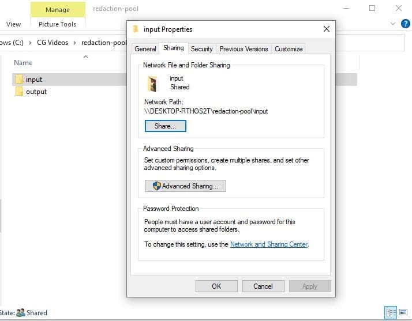
Task: Click the output folder icon in file list
Action: (19, 91)
